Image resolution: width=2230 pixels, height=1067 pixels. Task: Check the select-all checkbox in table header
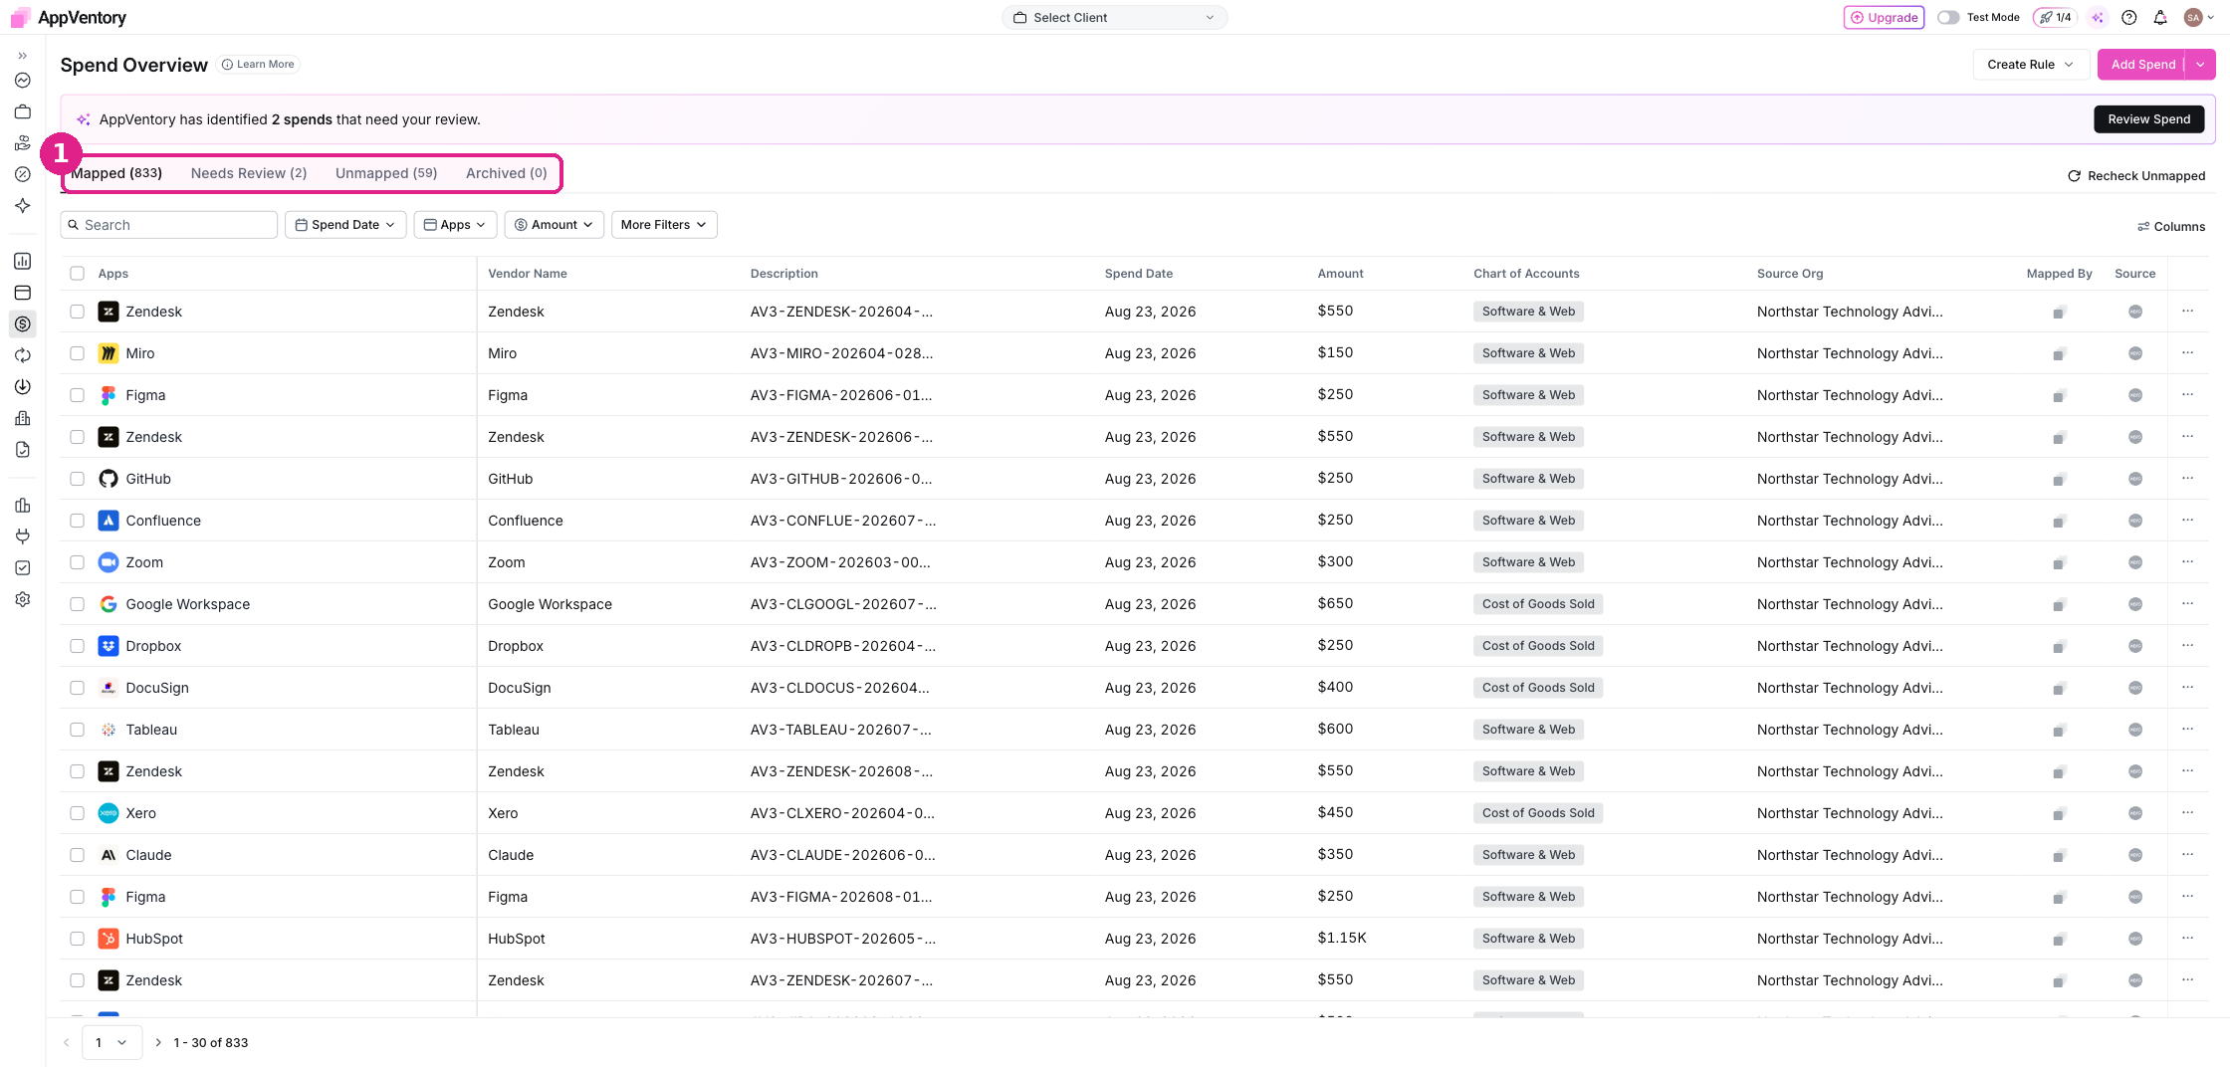[x=77, y=273]
